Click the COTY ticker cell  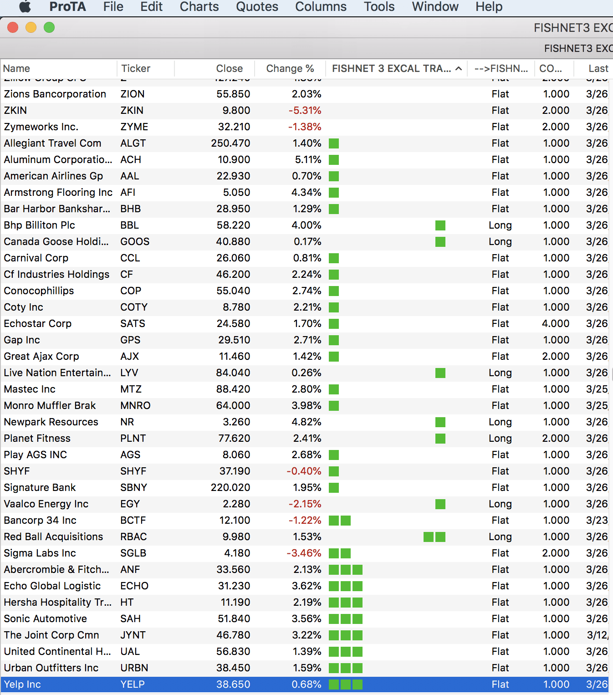click(x=134, y=307)
